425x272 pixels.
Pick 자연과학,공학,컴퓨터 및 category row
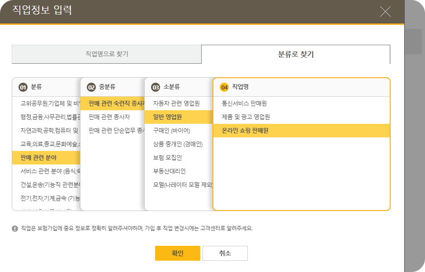[x=47, y=130]
